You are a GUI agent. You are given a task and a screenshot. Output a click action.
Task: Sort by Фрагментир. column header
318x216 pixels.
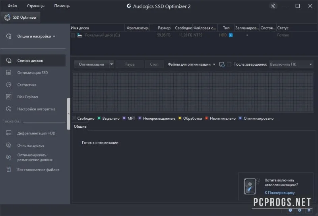[137, 28]
